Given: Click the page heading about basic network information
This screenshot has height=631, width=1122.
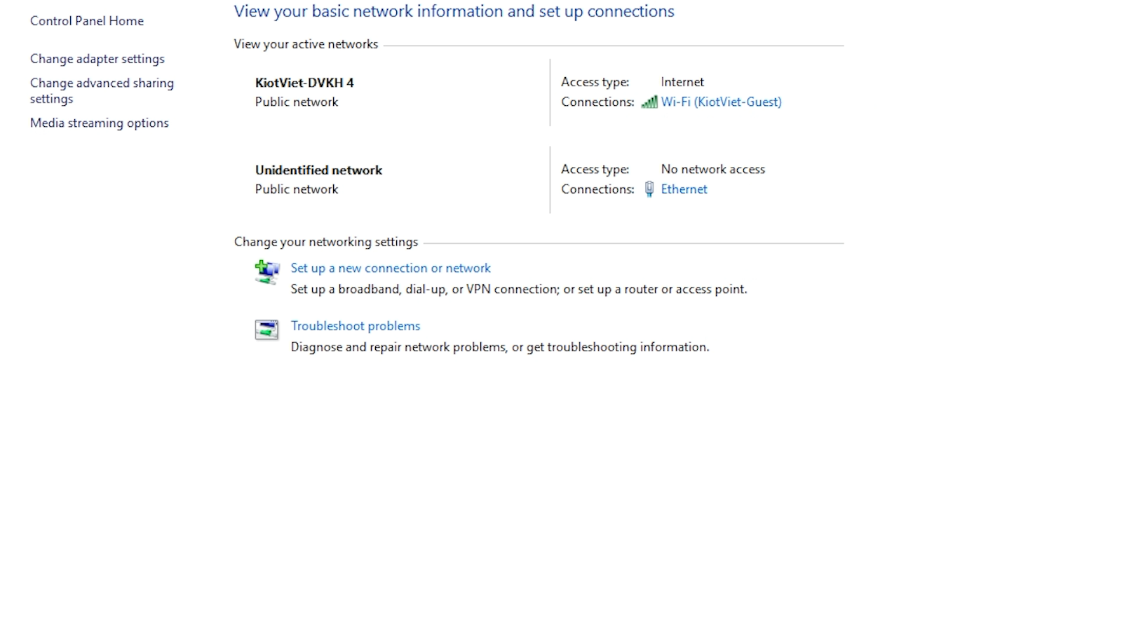Looking at the screenshot, I should [454, 11].
